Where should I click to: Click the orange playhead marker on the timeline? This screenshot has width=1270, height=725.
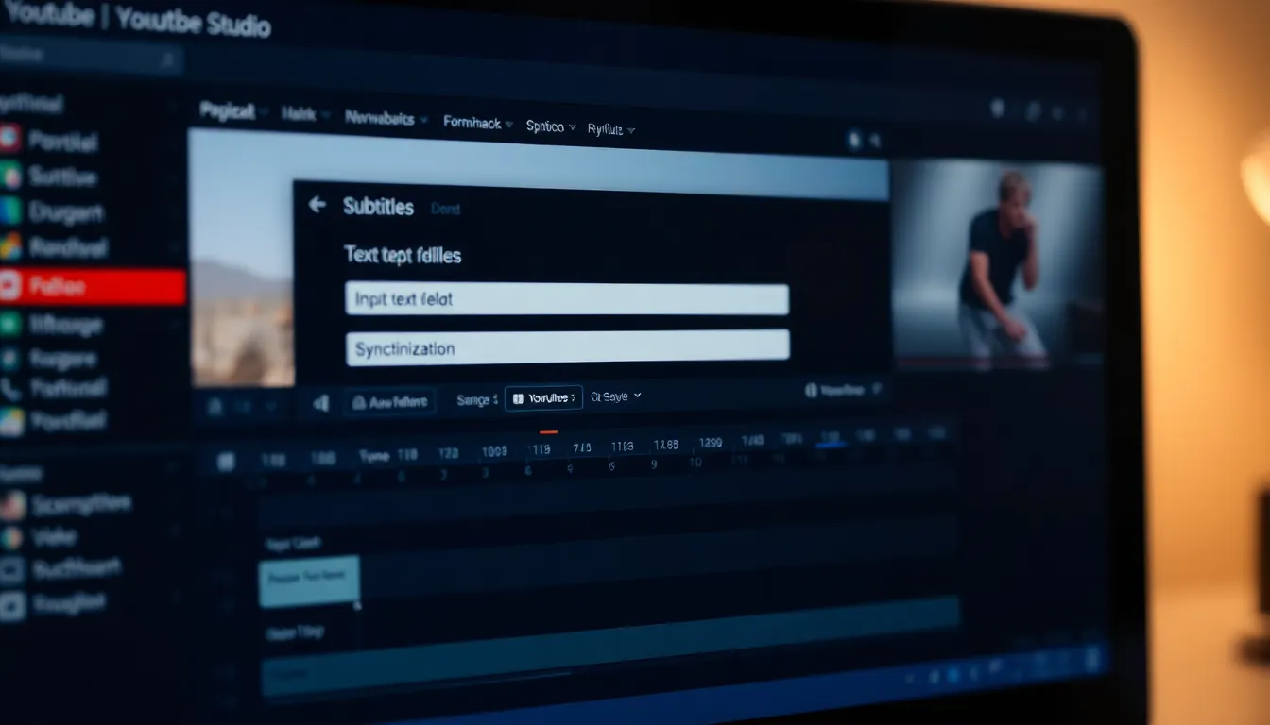point(547,432)
